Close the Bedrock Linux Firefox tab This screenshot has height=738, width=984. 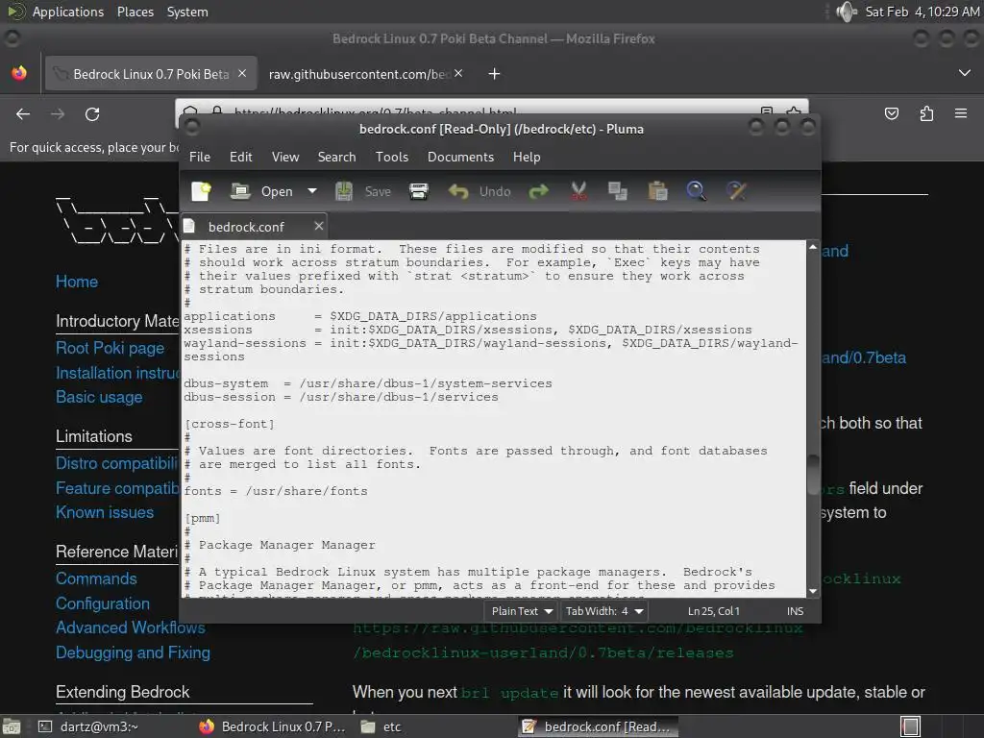coord(242,73)
